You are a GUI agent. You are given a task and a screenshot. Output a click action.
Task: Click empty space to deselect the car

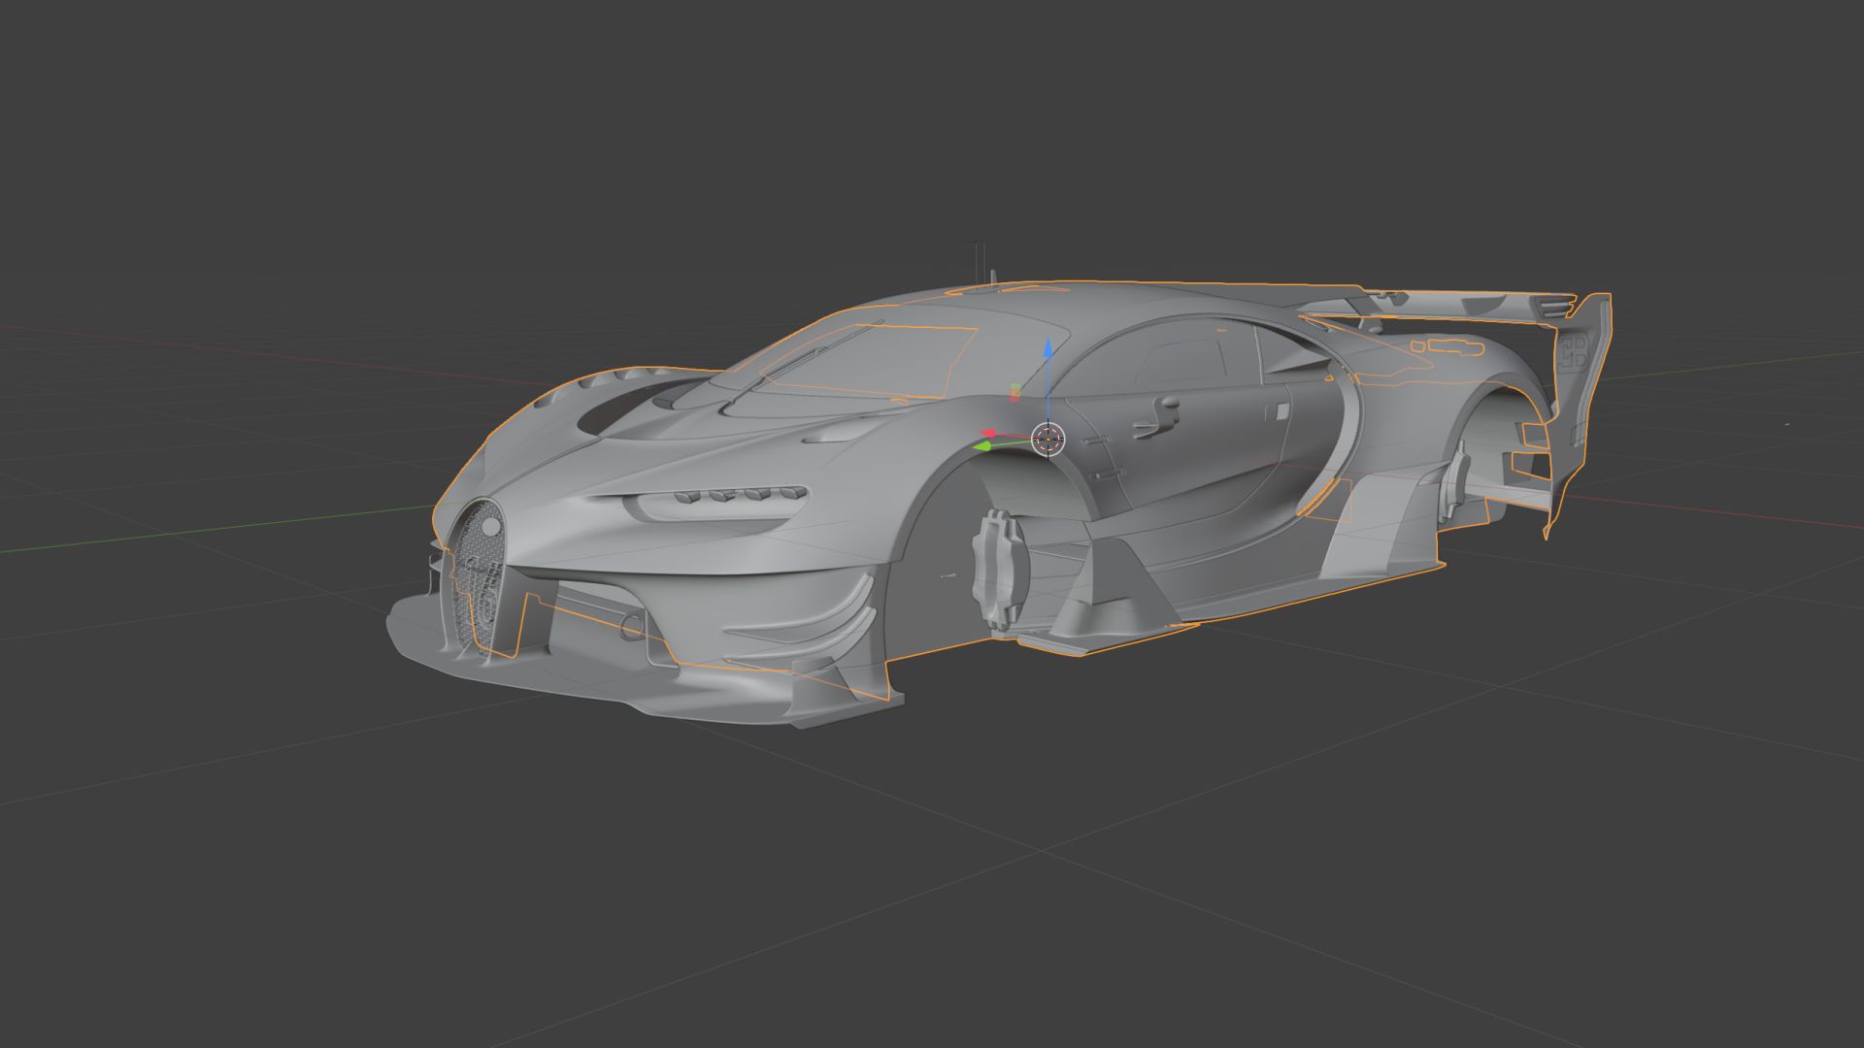coord(291,873)
